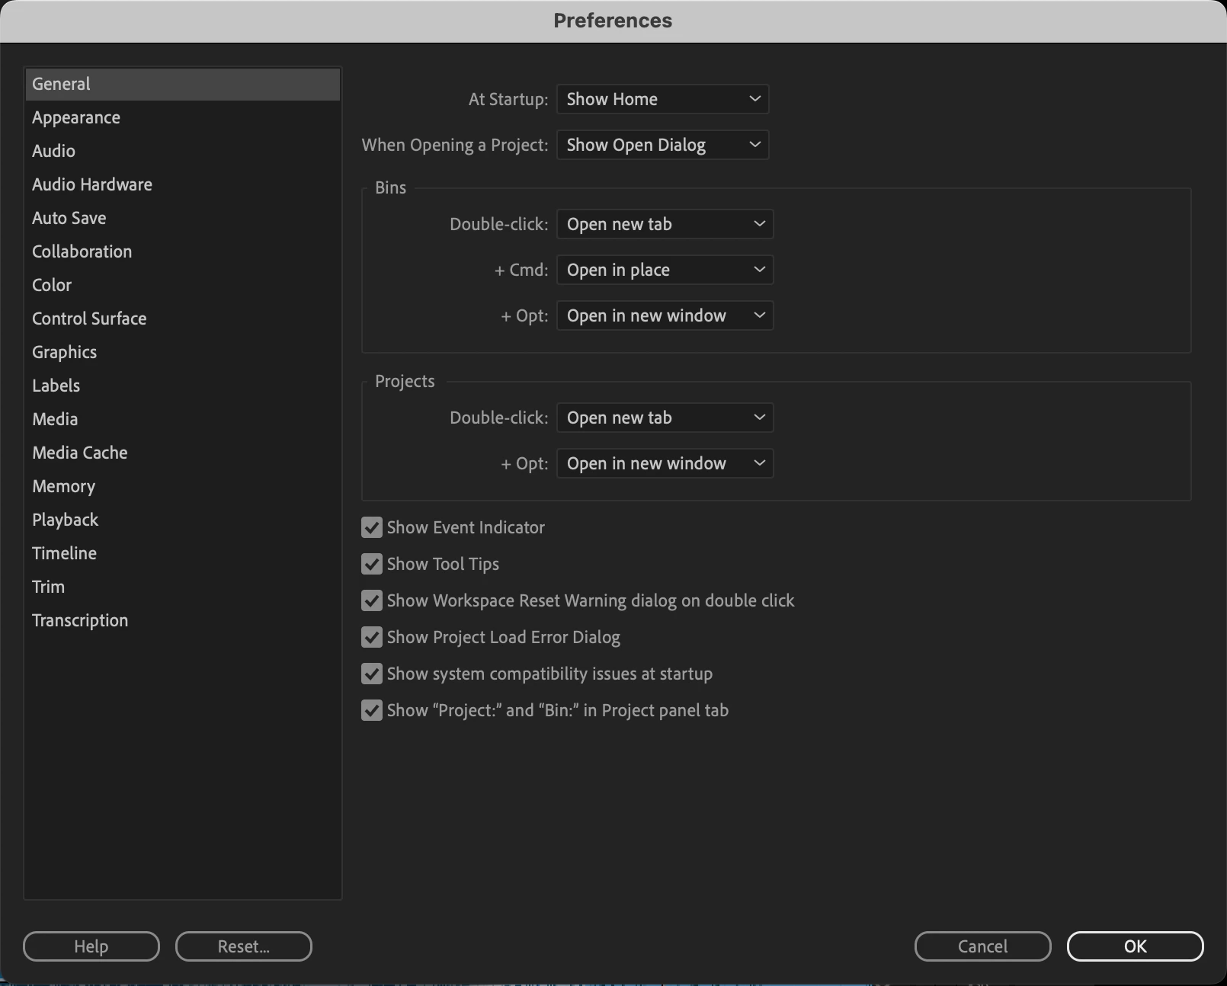Cancel the Preferences dialog
The width and height of the screenshot is (1227, 986).
point(983,946)
